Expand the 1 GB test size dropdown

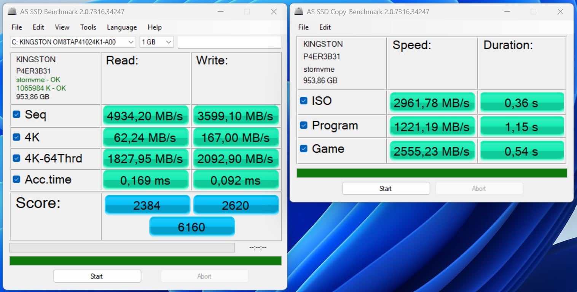pyautogui.click(x=156, y=42)
